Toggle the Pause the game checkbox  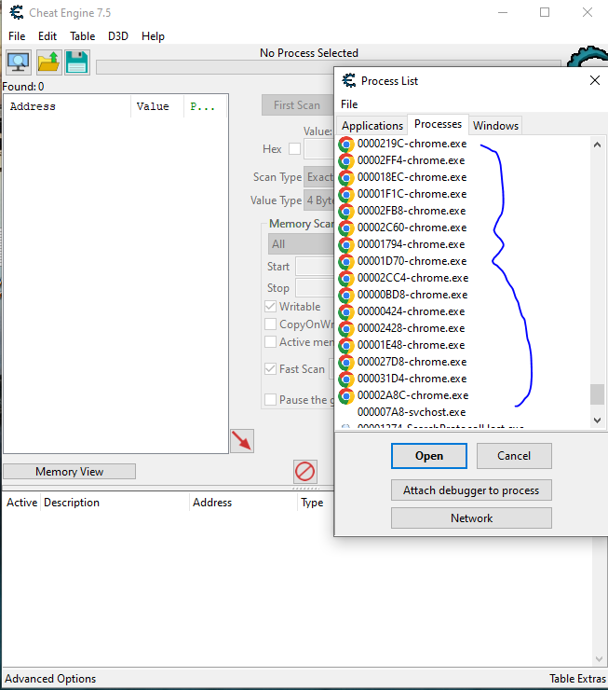click(x=271, y=400)
